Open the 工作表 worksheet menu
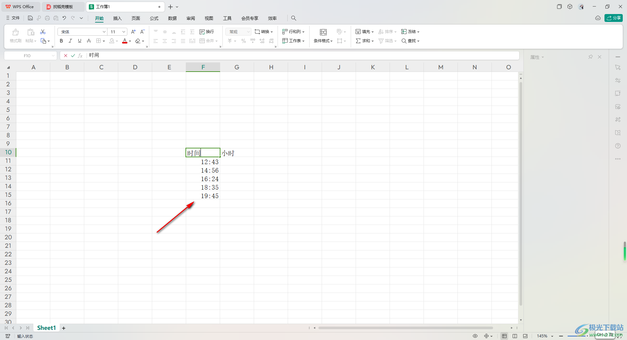The height and width of the screenshot is (340, 627). point(293,41)
